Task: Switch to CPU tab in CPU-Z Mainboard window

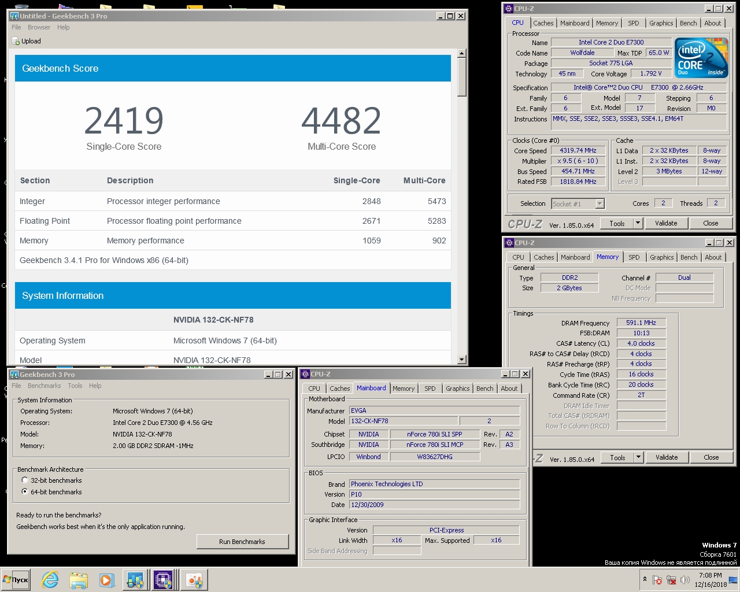Action: point(314,388)
